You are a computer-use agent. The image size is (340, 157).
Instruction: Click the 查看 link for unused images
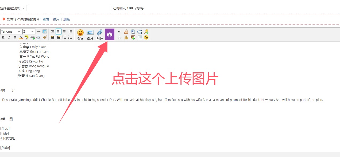(x=46, y=19)
